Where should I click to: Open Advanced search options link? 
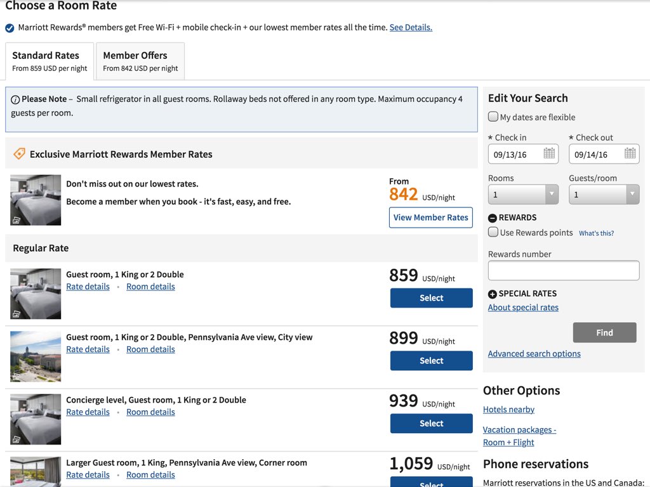pos(534,354)
